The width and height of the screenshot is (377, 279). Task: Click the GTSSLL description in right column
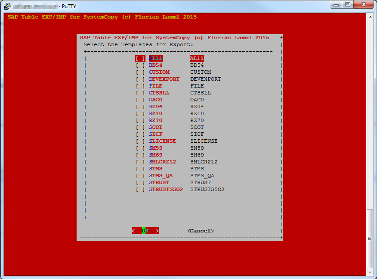[201, 93]
